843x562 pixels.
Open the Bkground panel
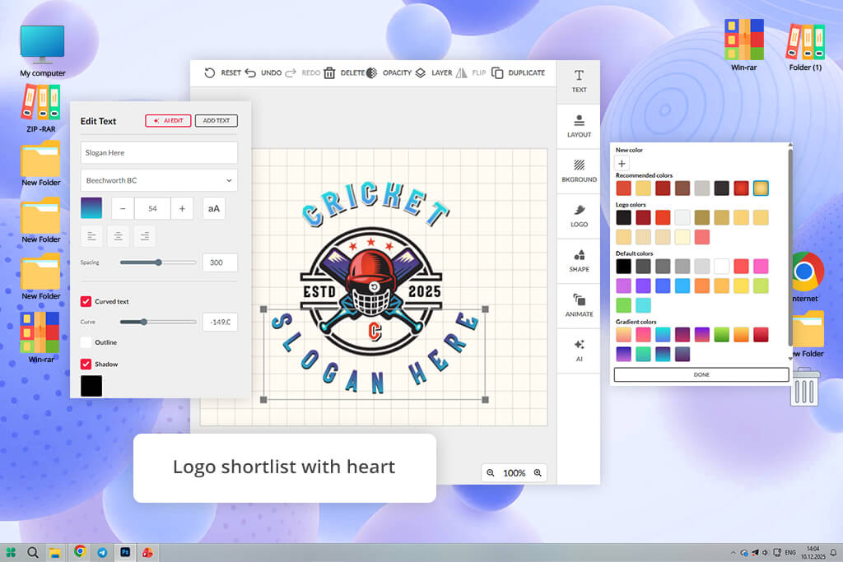579,171
